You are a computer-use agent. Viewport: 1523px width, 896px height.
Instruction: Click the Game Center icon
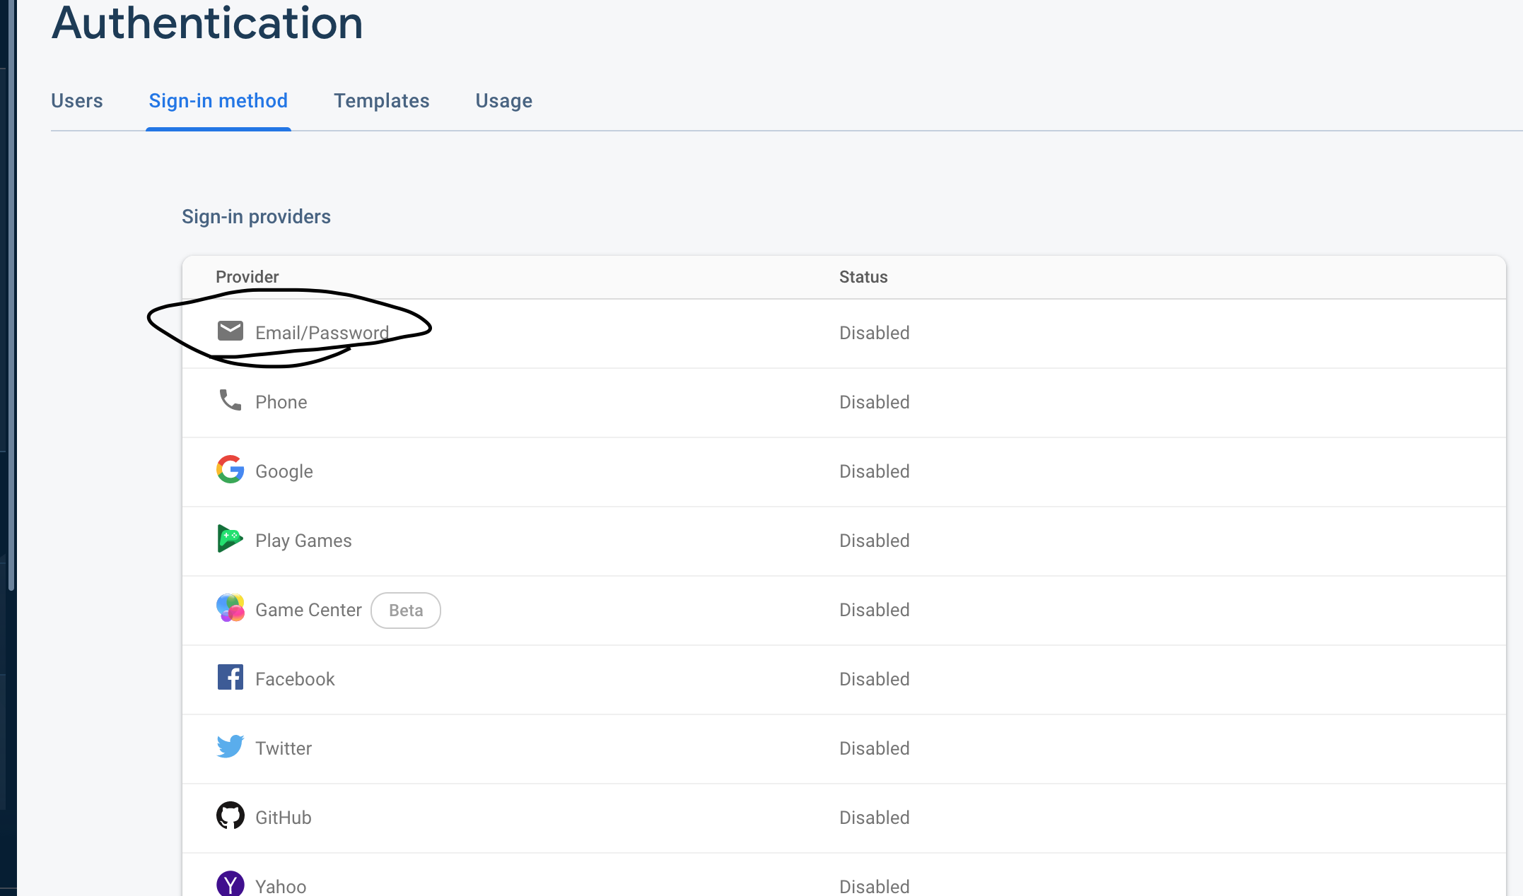click(230, 608)
